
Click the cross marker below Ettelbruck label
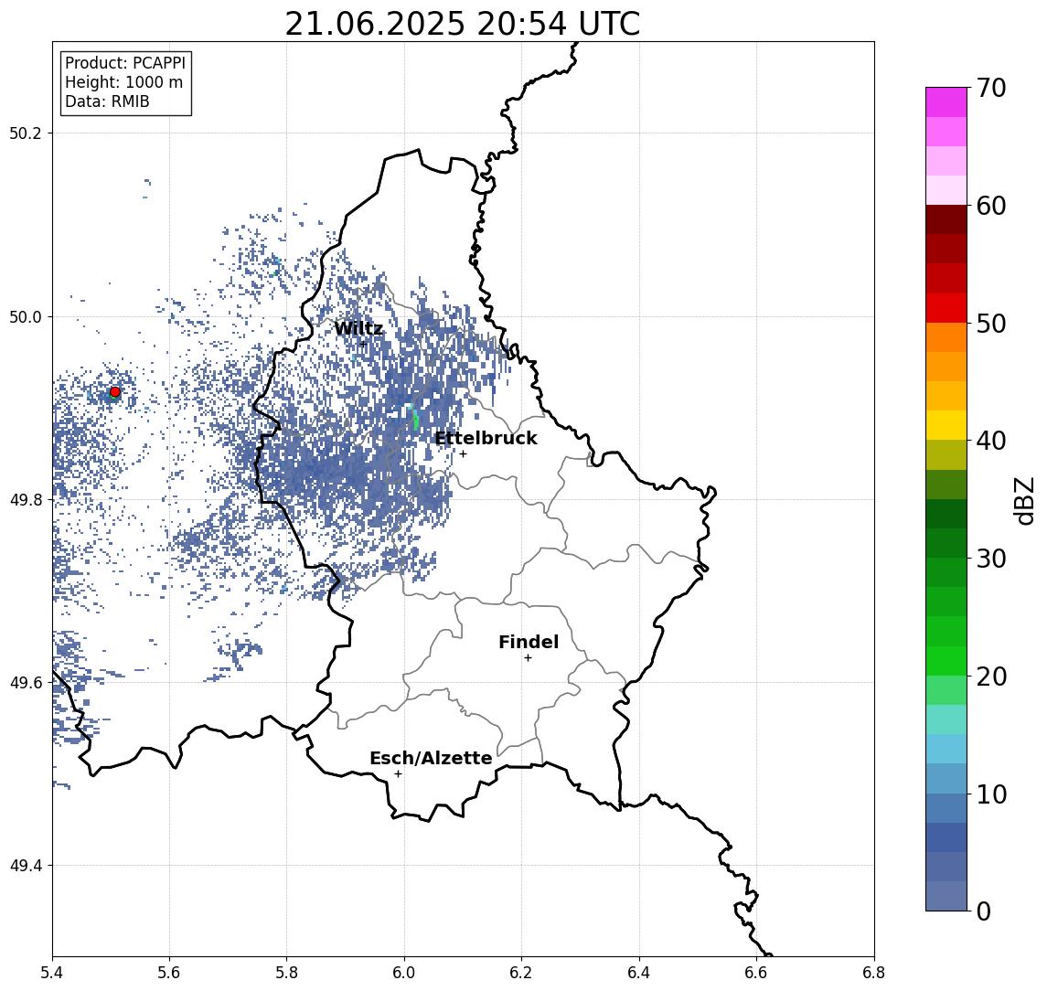(x=463, y=454)
